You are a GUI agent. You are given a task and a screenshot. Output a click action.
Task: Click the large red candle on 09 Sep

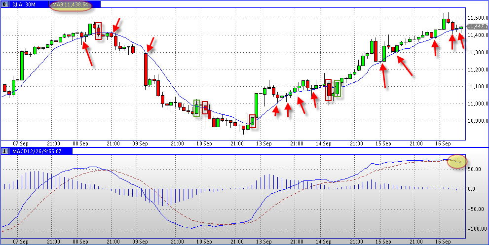click(147, 69)
